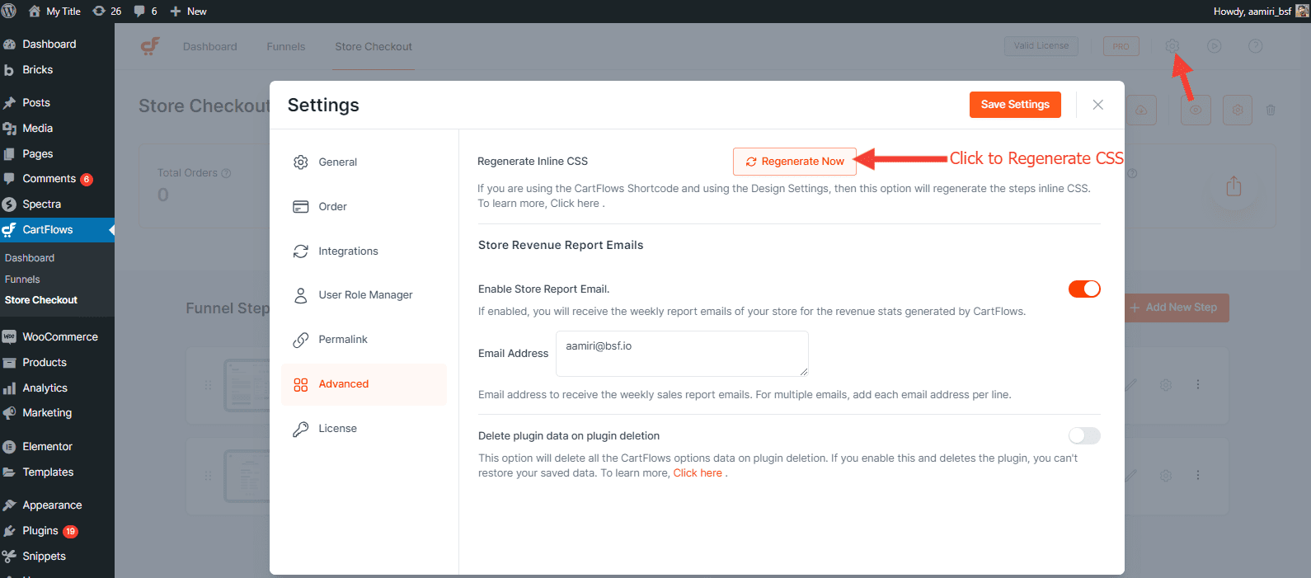
Task: Disable the Store Report Email toggle
Action: (1083, 289)
